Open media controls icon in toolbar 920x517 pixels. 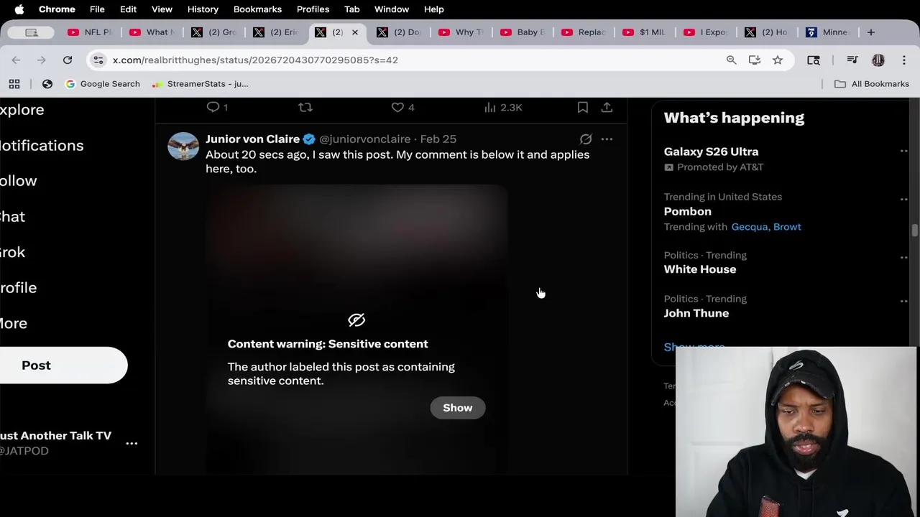[852, 60]
